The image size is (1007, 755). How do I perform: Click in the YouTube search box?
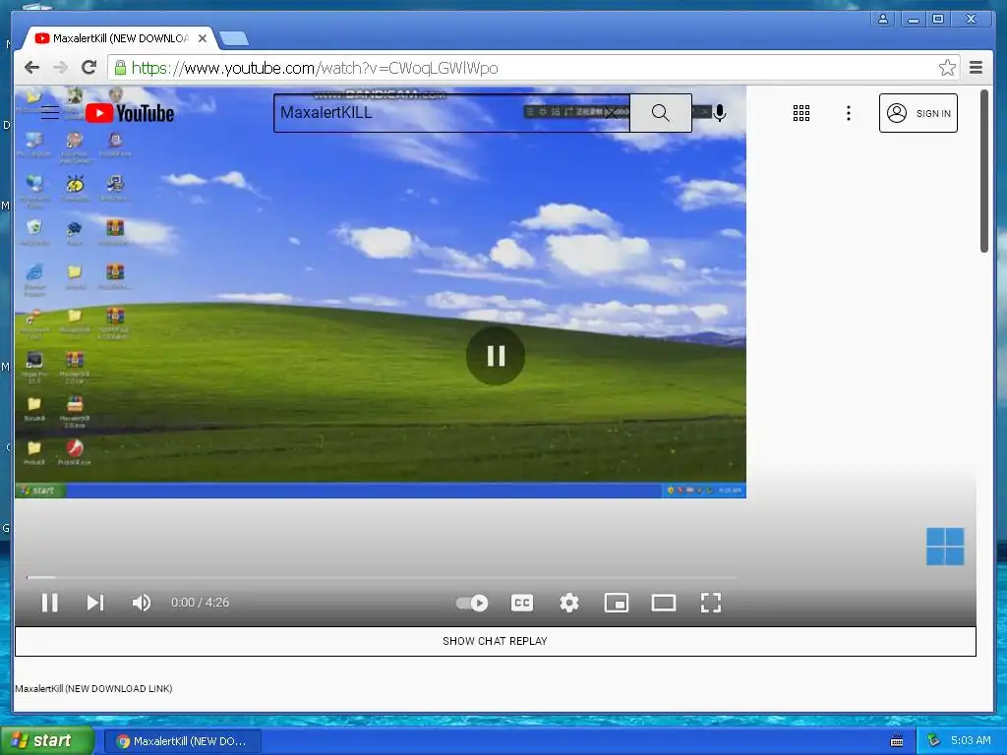[451, 113]
